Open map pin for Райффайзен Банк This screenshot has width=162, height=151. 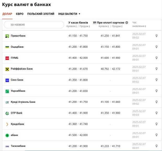pos(157,69)
